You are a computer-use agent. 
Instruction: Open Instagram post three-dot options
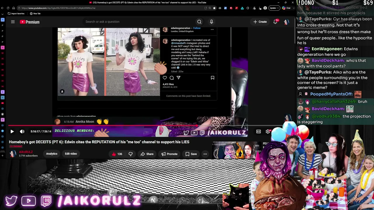tap(212, 29)
